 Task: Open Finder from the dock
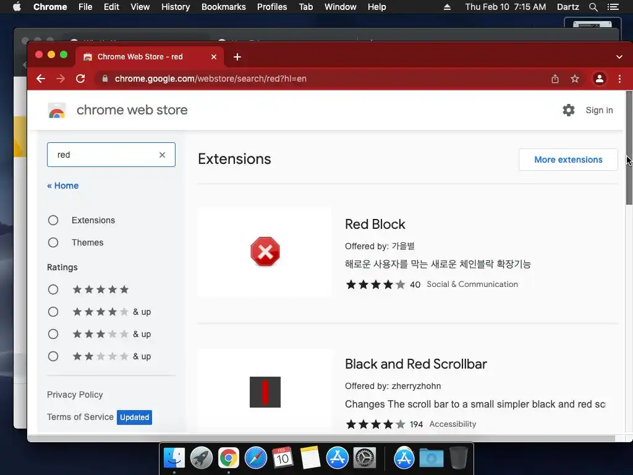click(x=174, y=458)
